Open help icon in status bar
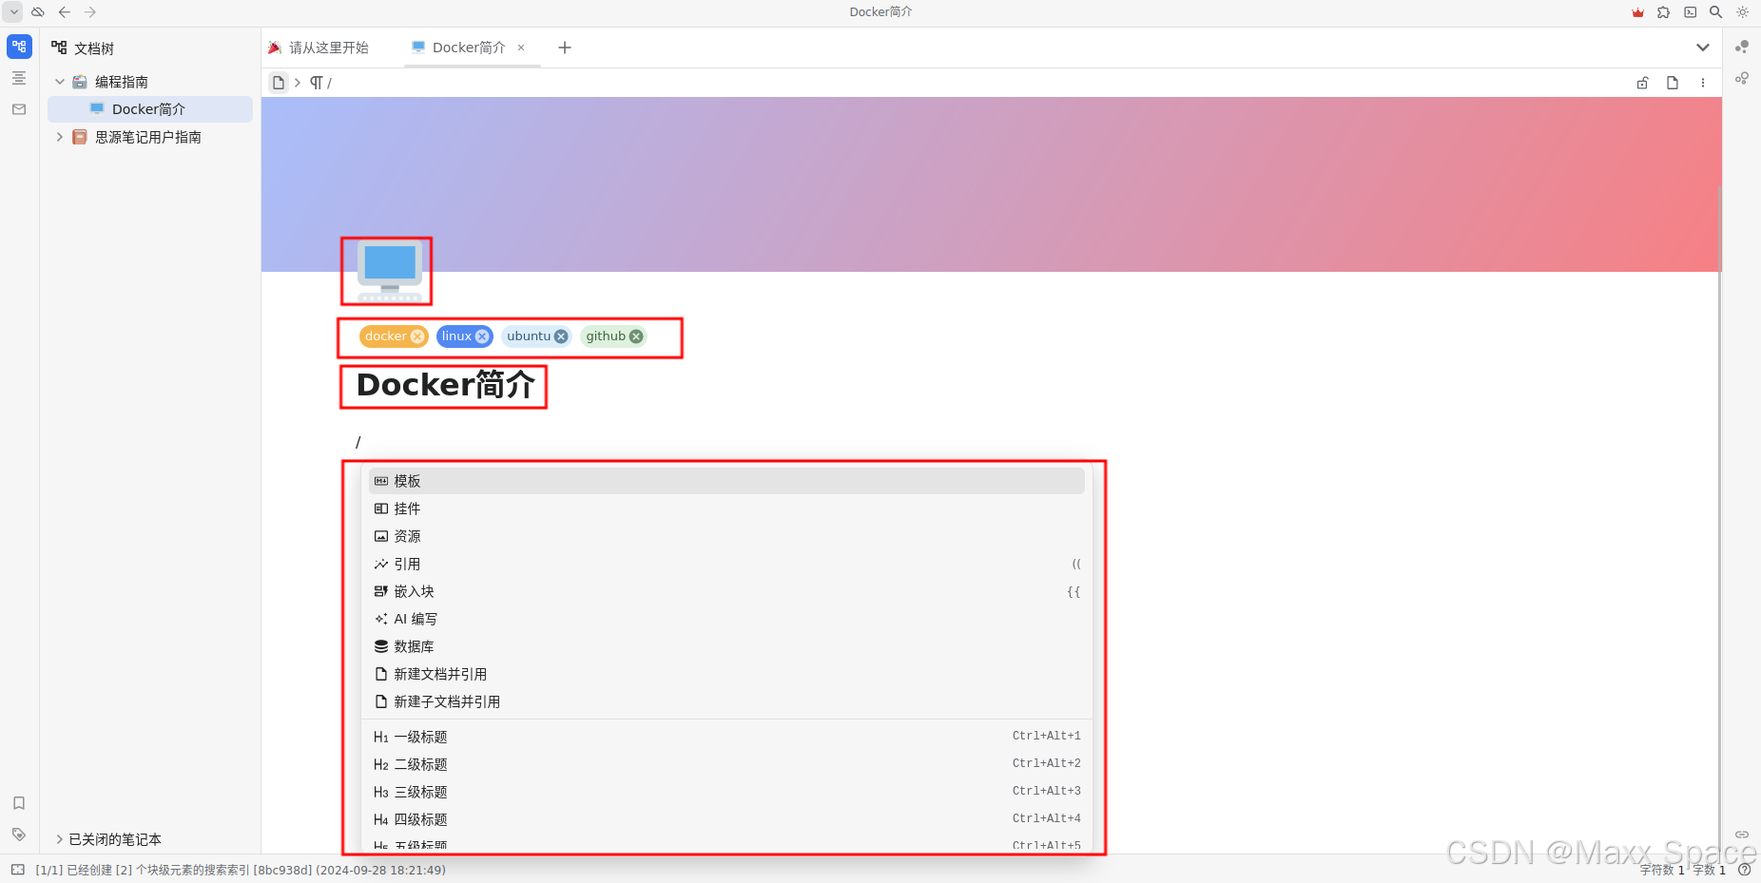 pyautogui.click(x=1745, y=870)
